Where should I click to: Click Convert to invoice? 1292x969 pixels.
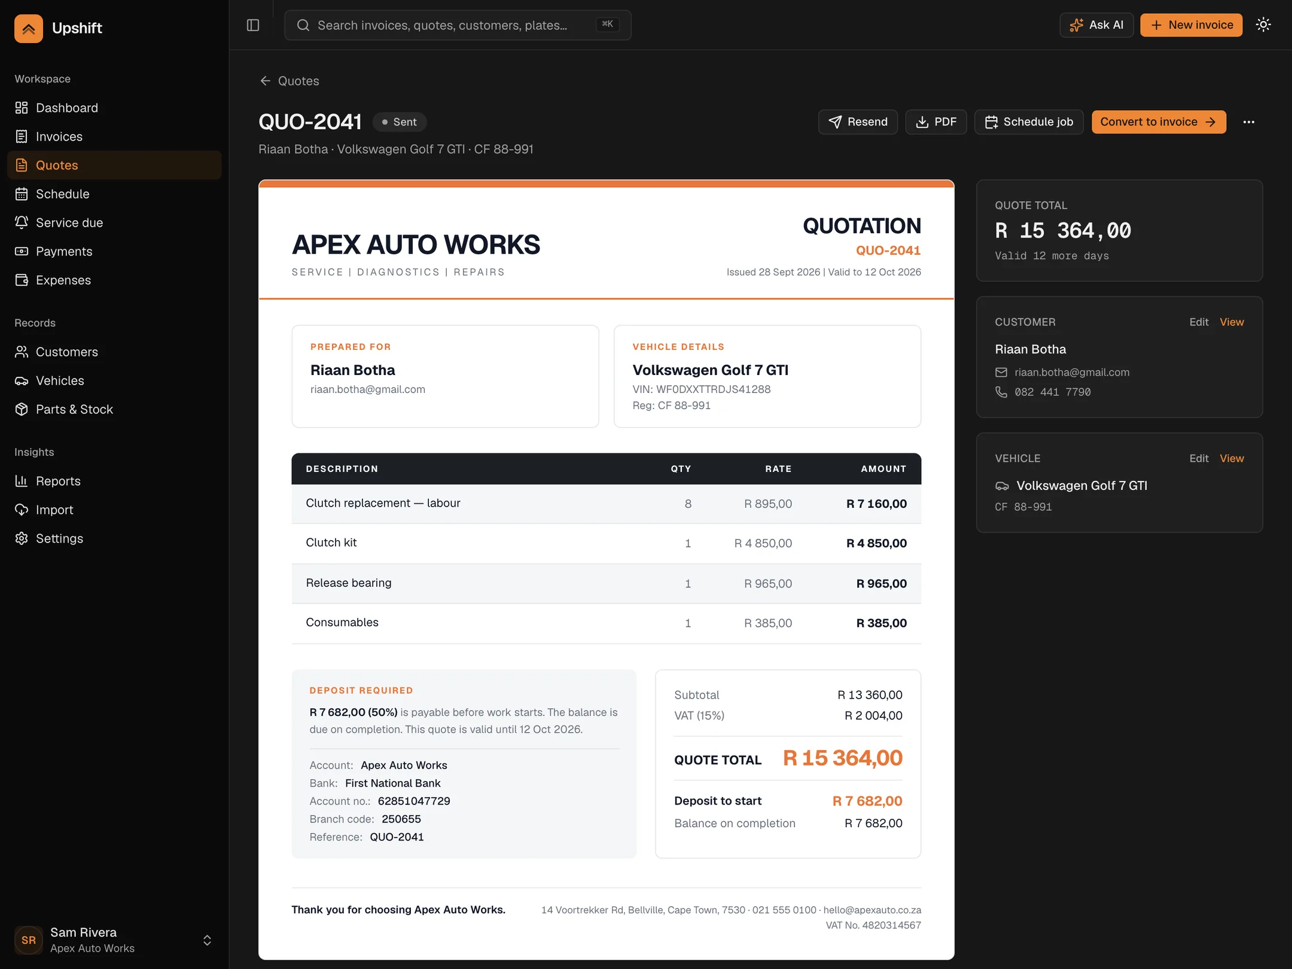(x=1159, y=122)
